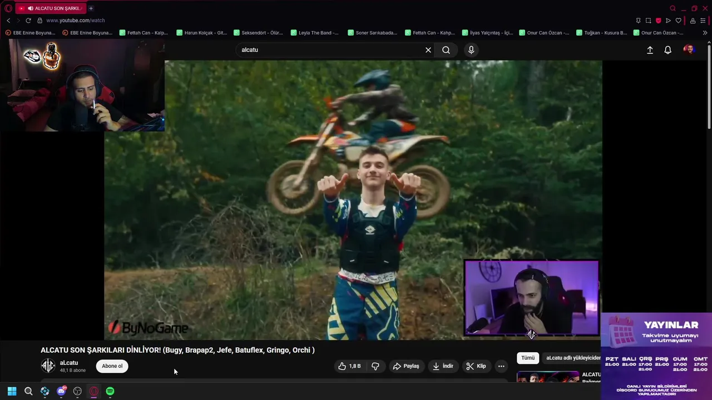Open Opera easy setup menu
The height and width of the screenshot is (400, 712).
point(704,21)
